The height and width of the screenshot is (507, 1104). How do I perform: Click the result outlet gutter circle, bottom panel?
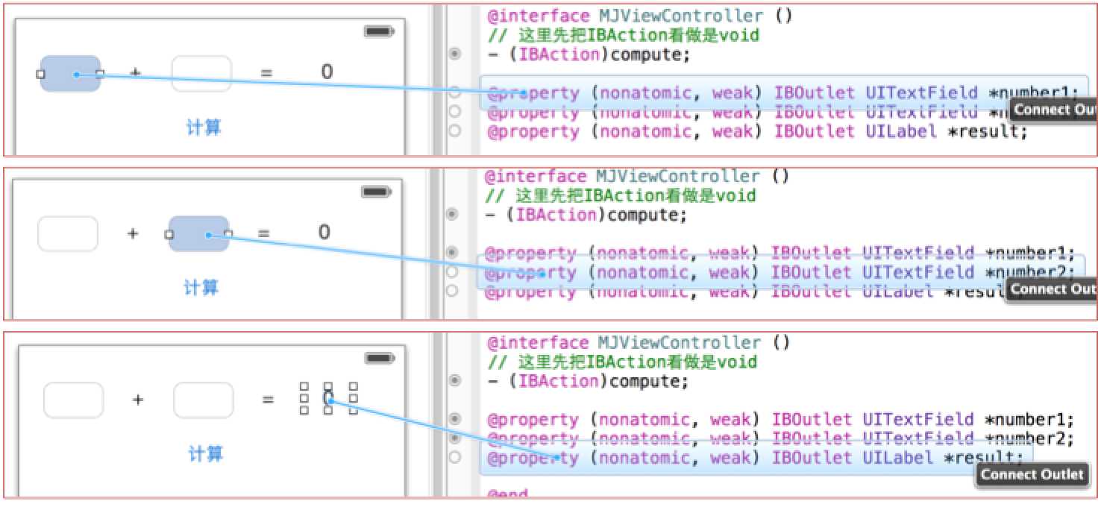pos(455,457)
